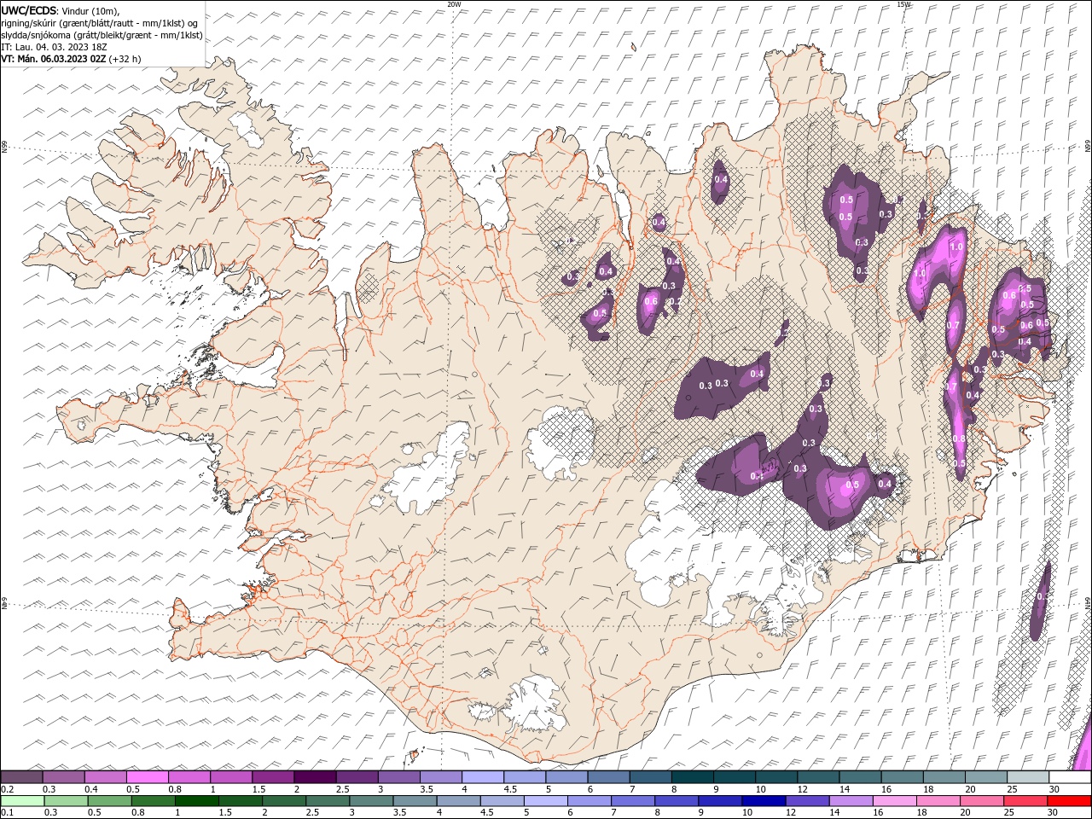The image size is (1092, 819).
Task: Pick light pink lower swatch starting at 16
Action: [893, 801]
